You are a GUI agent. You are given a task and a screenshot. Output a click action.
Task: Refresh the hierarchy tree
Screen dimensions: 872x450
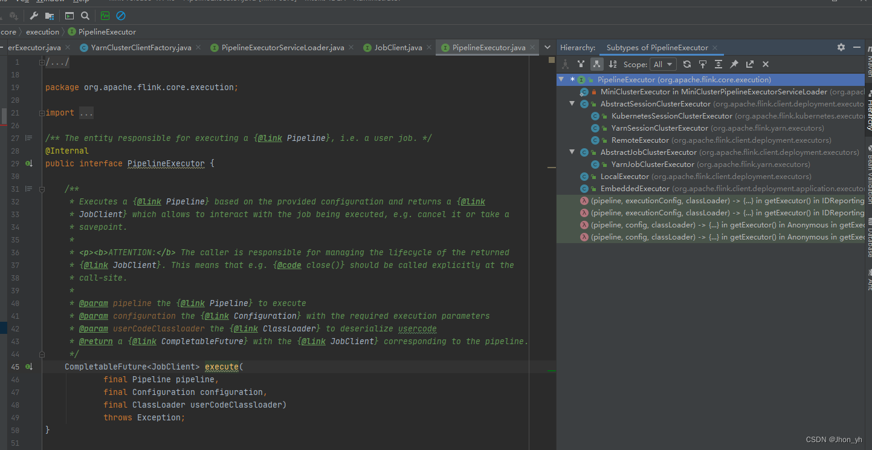(x=687, y=64)
